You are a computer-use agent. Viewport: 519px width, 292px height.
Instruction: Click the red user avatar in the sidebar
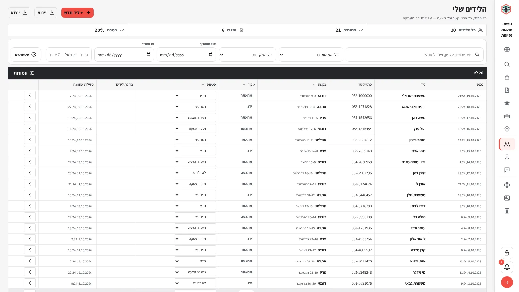pos(507,282)
